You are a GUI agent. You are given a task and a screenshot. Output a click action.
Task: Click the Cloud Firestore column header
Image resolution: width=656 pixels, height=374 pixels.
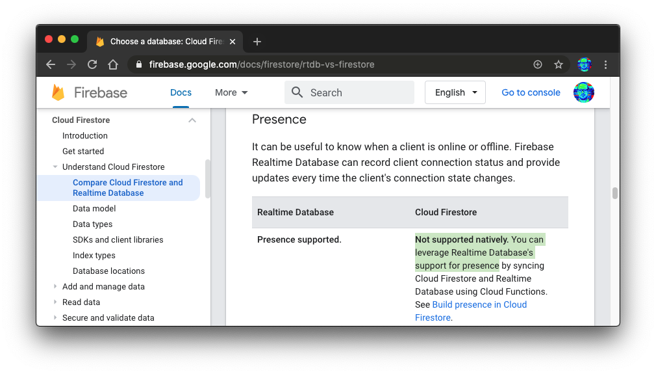click(x=446, y=212)
